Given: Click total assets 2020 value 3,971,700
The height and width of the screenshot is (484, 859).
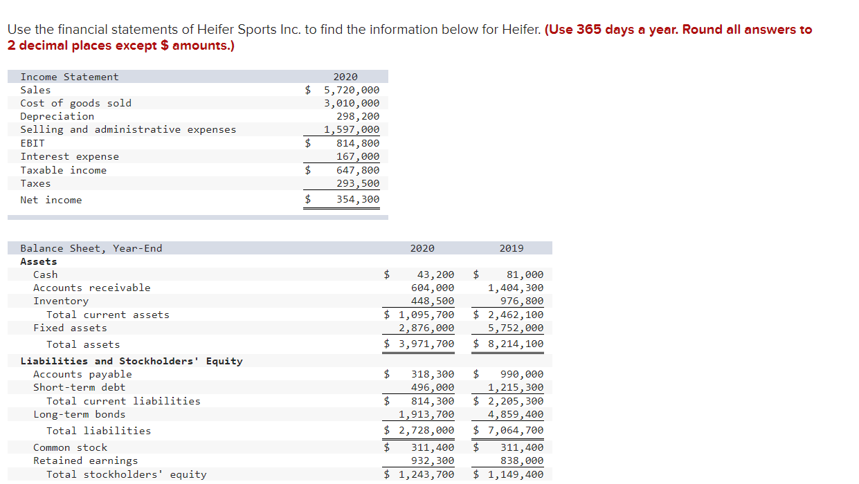Looking at the screenshot, I should coord(426,344).
